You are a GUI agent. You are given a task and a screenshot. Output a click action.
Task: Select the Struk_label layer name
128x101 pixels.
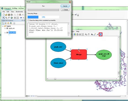(x=12, y=33)
